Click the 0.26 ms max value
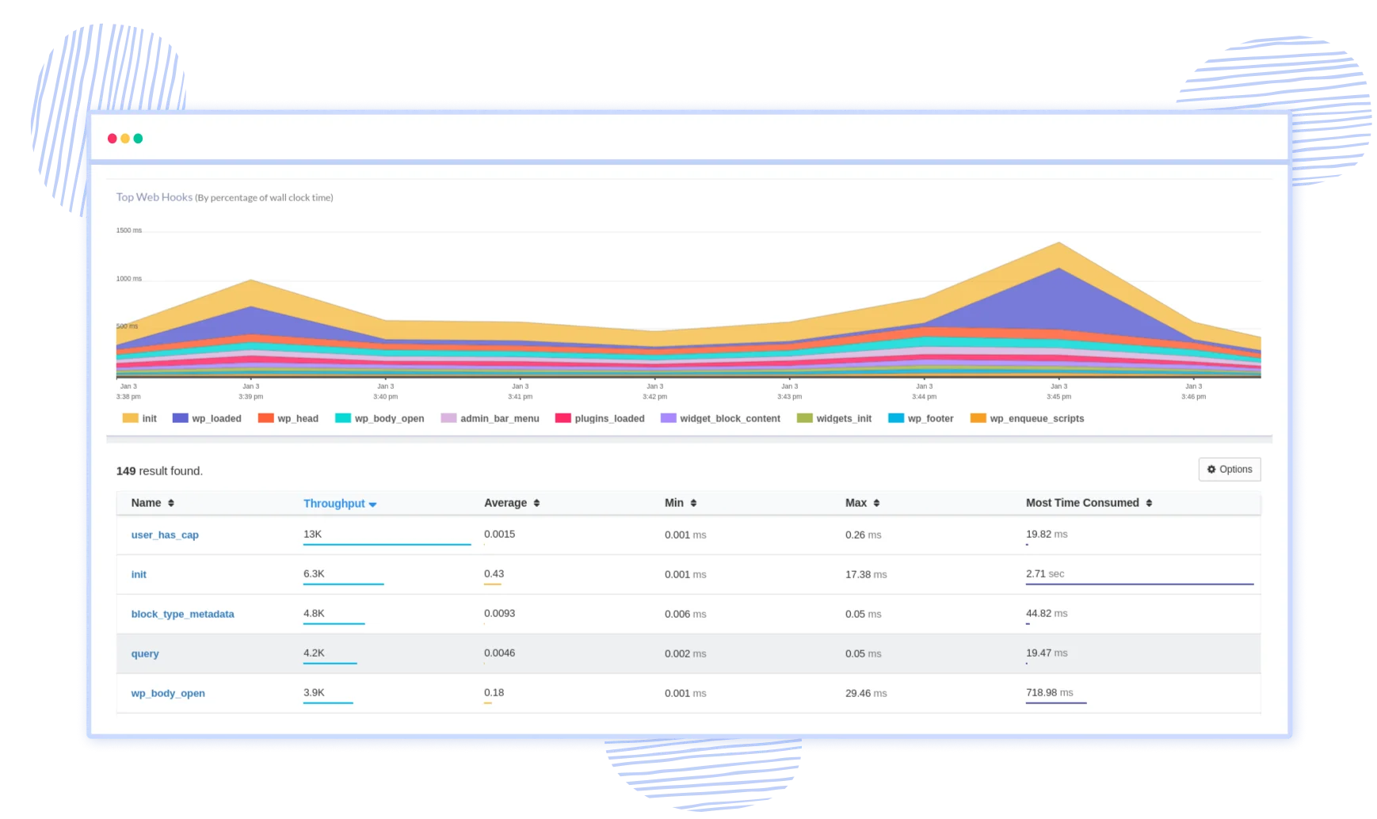The image size is (1377, 819). point(863,535)
